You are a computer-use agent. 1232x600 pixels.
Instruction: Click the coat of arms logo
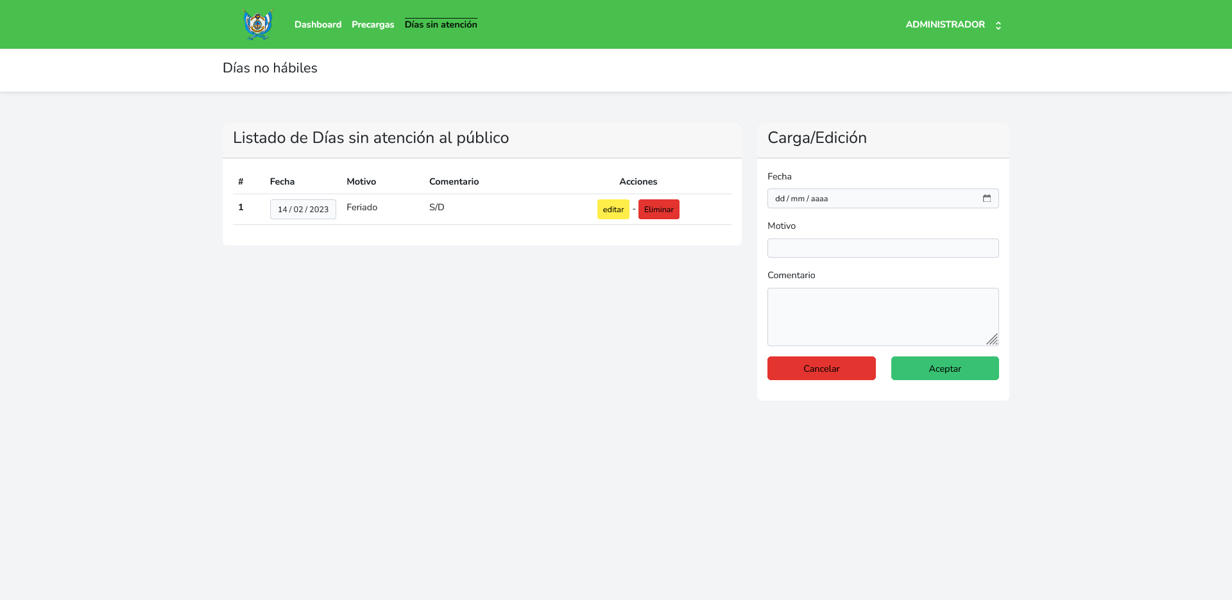click(258, 24)
